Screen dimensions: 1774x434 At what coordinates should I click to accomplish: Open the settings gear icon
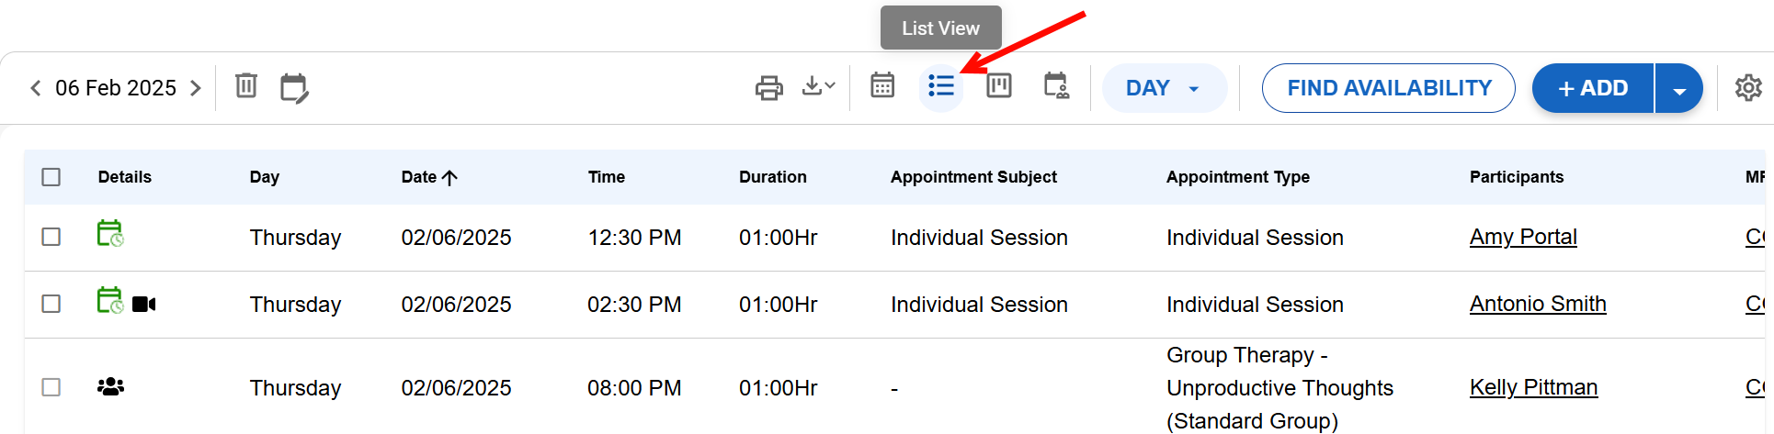[1747, 88]
